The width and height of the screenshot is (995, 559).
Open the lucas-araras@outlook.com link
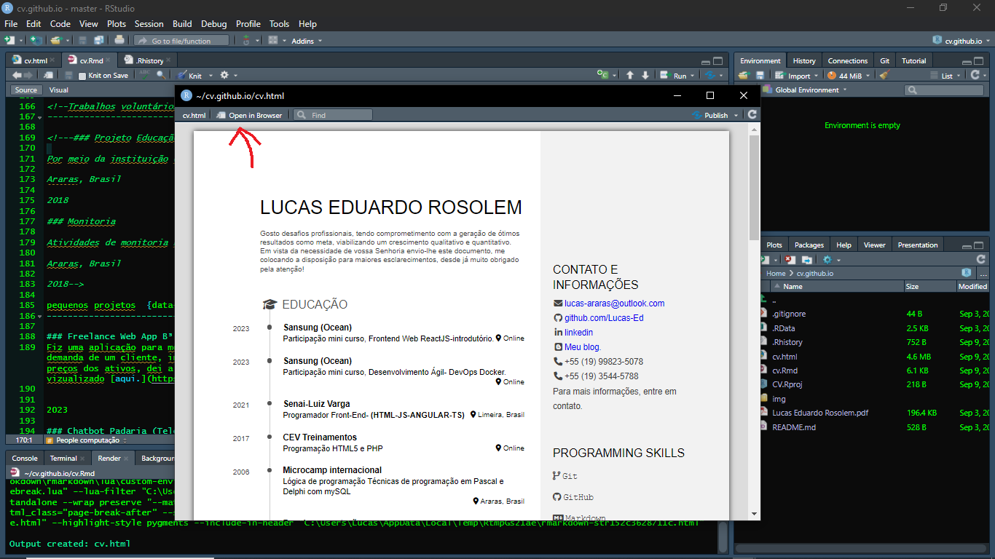click(614, 304)
